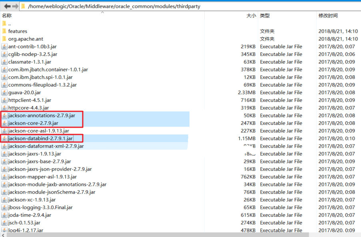This screenshot has width=361, height=237.
Task: Sort files by the 大小 column header
Action: coord(251,16)
